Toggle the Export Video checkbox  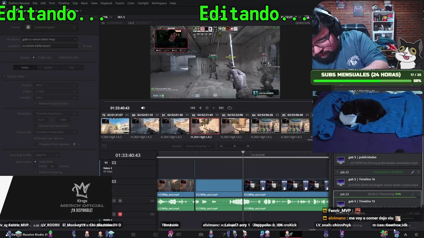pyautogui.click(x=4, y=76)
